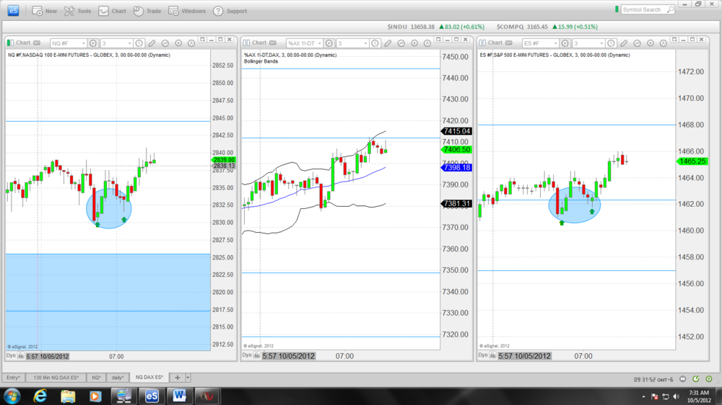Click the 09:31:52 GMT-6 status clock

coord(653,379)
